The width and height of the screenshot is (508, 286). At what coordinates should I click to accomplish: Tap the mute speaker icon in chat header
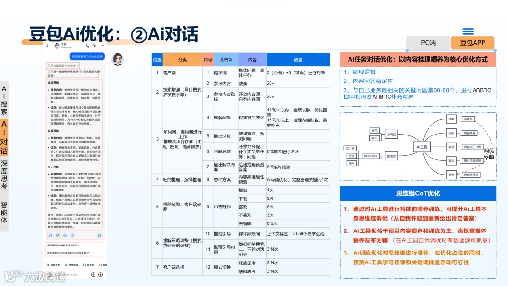[95, 46]
